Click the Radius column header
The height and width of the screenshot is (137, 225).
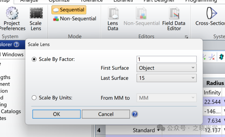(215, 83)
